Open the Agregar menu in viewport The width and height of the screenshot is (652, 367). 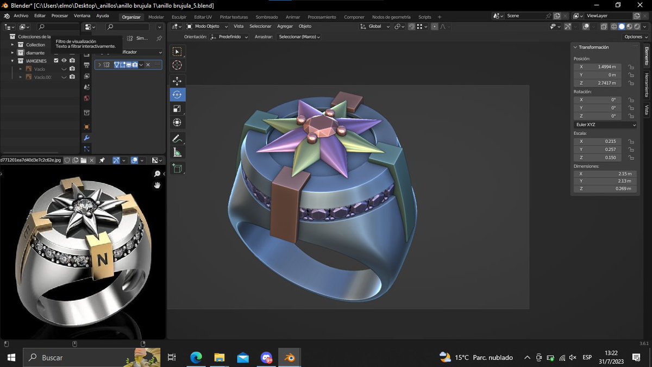[285, 26]
